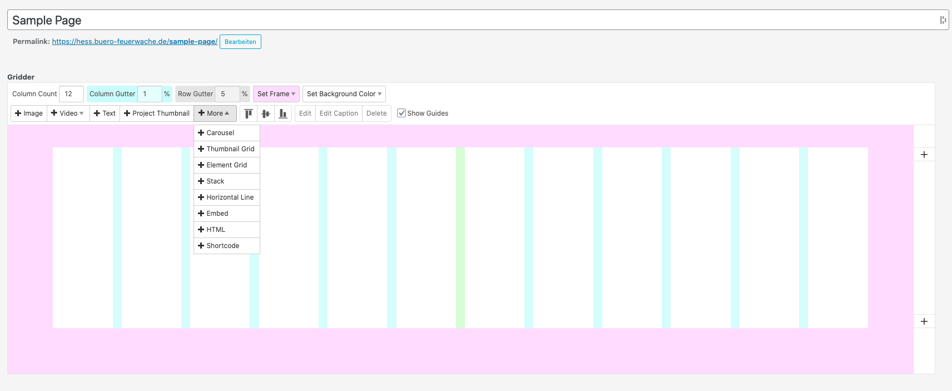Screen dimensions: 952x391
Task: Click upper plus icon to add row
Action: (924, 155)
